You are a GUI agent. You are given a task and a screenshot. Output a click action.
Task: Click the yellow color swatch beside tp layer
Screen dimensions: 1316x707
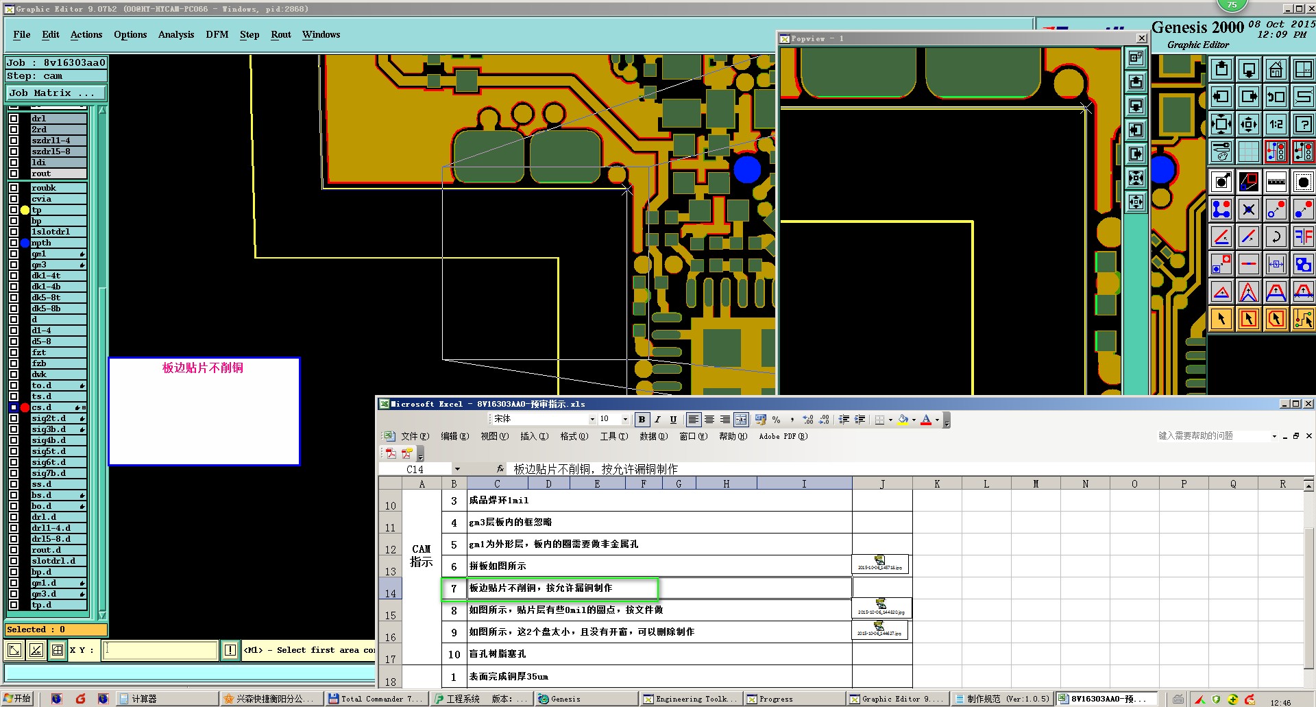point(25,210)
